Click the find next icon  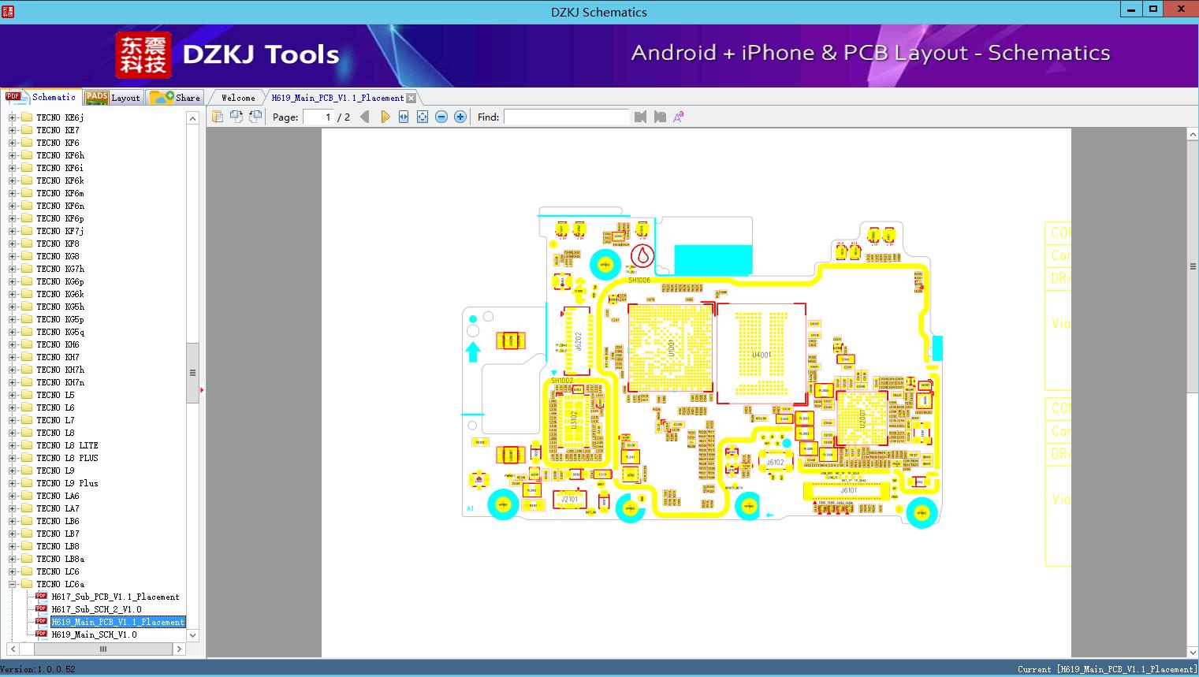pos(660,117)
